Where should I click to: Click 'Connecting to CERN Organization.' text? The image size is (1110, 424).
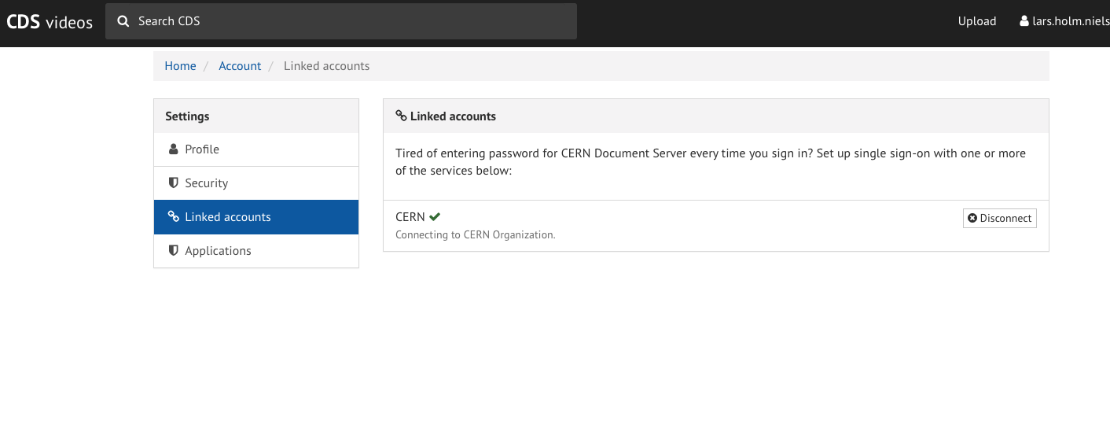coord(476,234)
